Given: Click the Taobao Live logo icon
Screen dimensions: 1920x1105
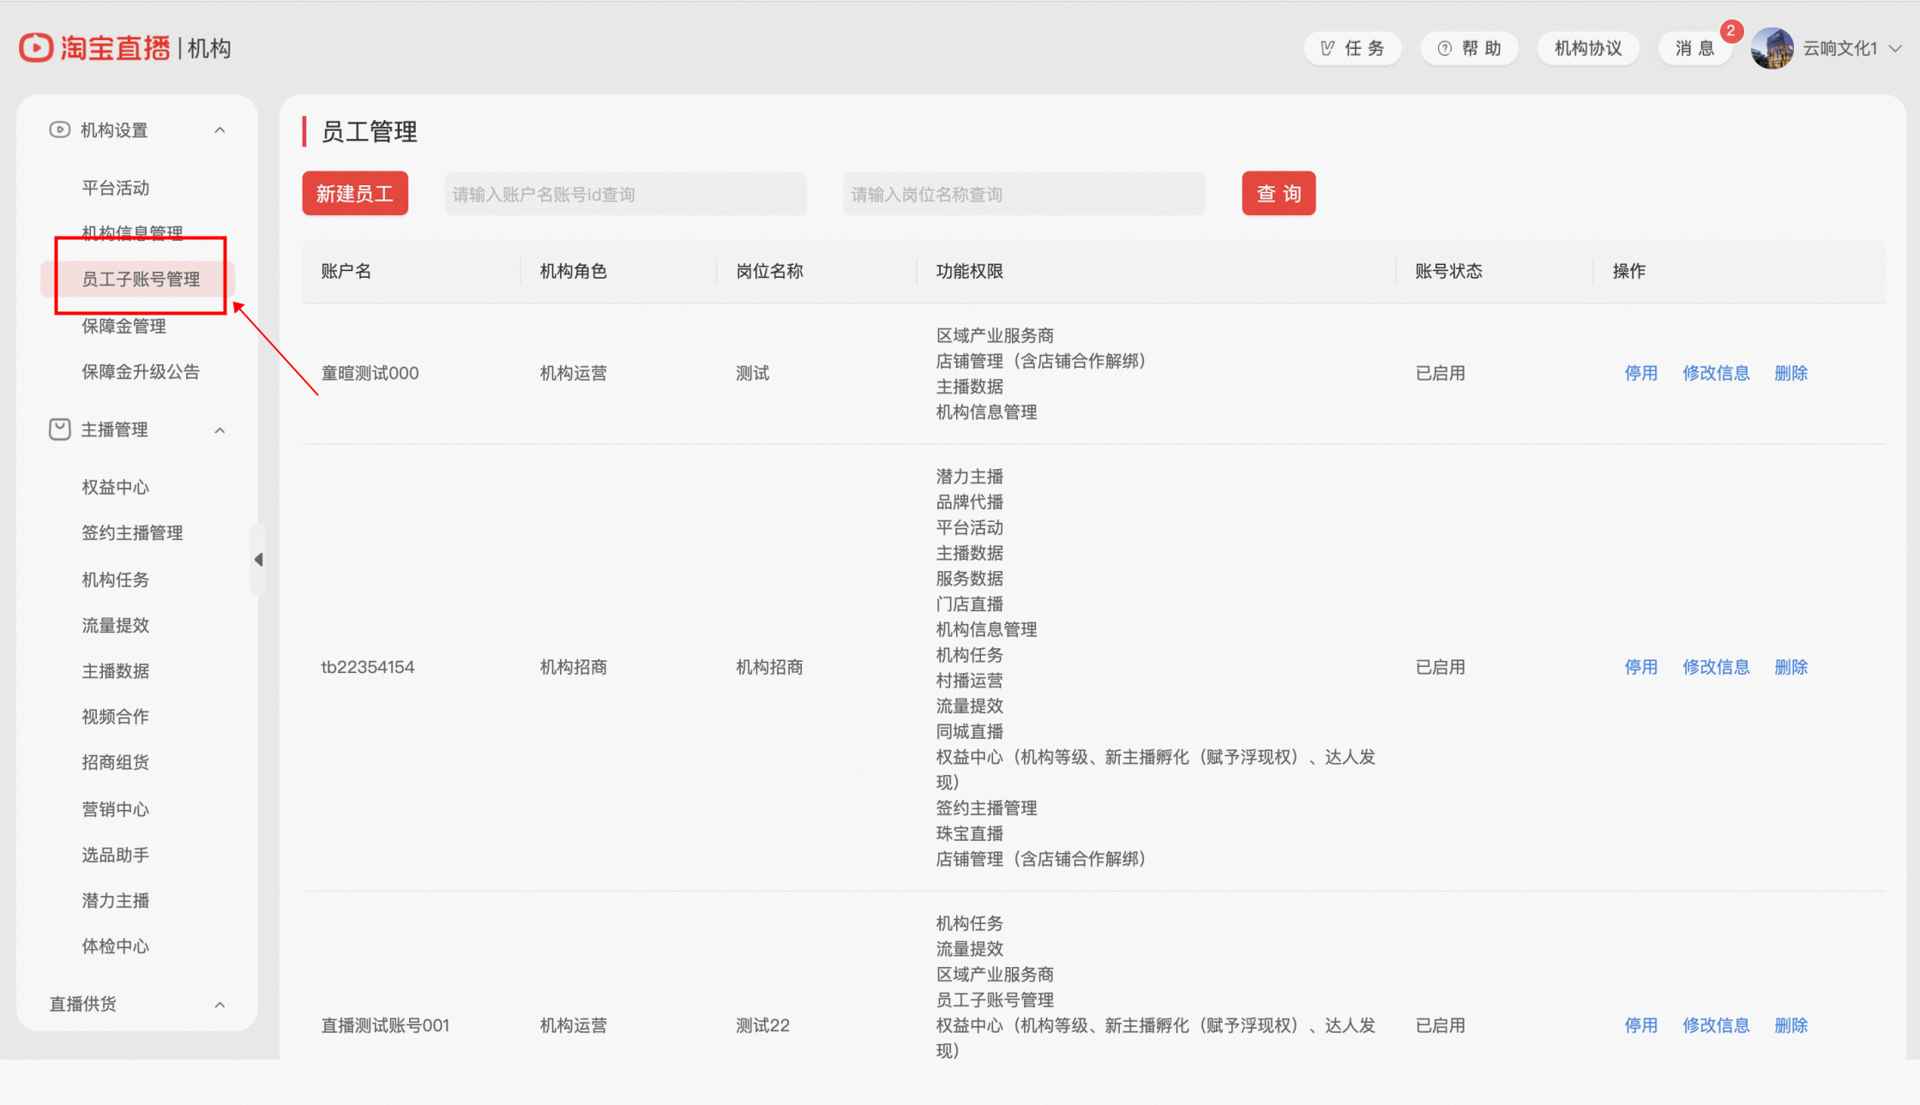Looking at the screenshot, I should click(36, 48).
